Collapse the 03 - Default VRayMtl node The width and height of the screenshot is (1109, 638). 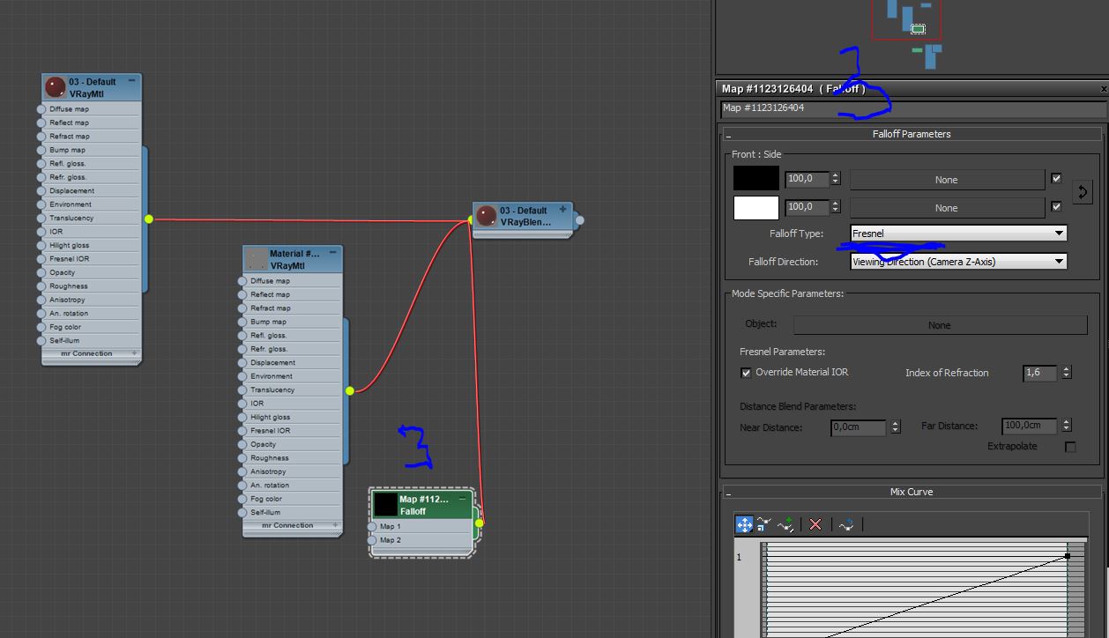tap(132, 80)
